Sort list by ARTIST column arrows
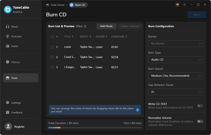This screenshot has height=135, width=211. (x=90, y=37)
